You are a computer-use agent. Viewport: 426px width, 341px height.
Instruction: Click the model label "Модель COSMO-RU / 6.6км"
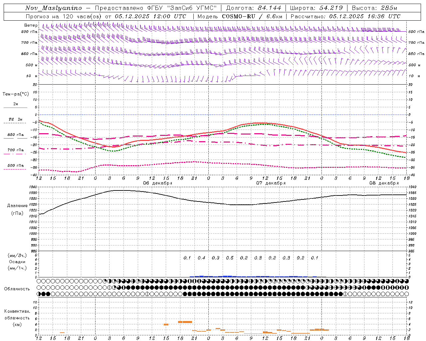coord(240,16)
